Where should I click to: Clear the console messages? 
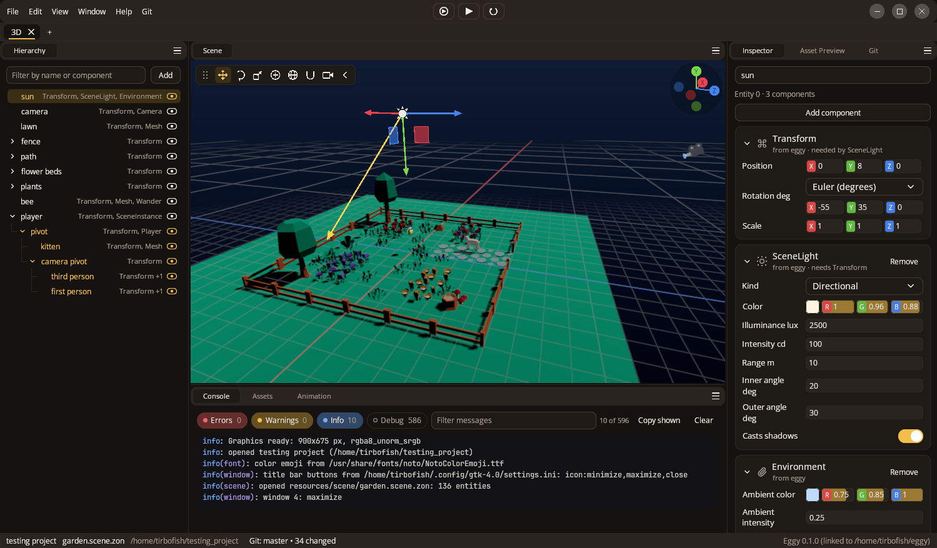(703, 420)
